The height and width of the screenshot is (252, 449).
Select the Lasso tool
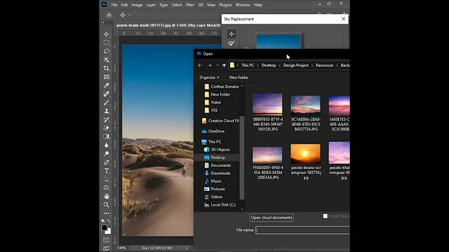pyautogui.click(x=107, y=51)
